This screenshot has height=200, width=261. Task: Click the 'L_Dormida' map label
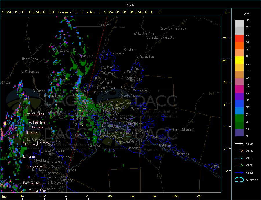(x=182, y=154)
